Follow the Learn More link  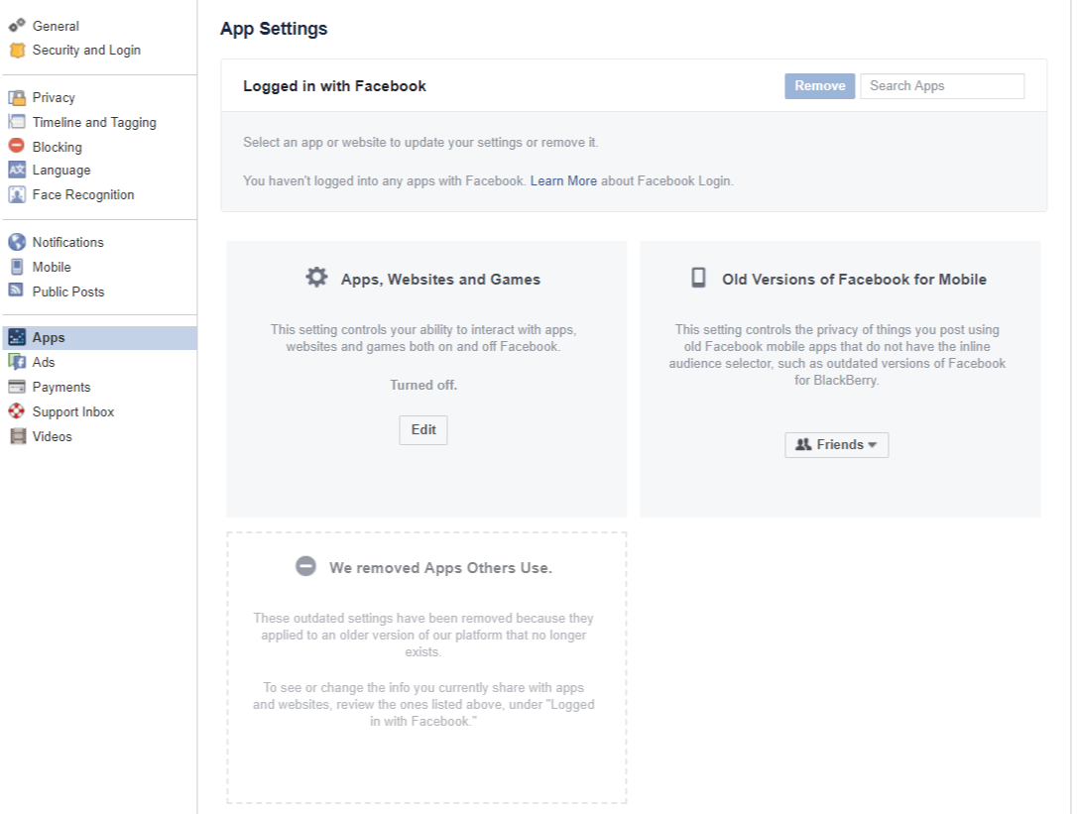(563, 180)
